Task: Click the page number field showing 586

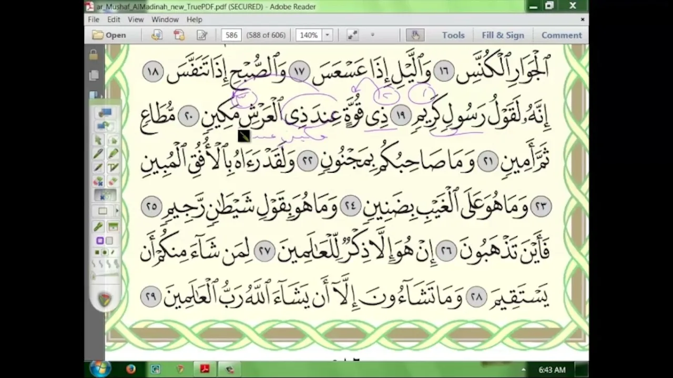Action: (231, 35)
